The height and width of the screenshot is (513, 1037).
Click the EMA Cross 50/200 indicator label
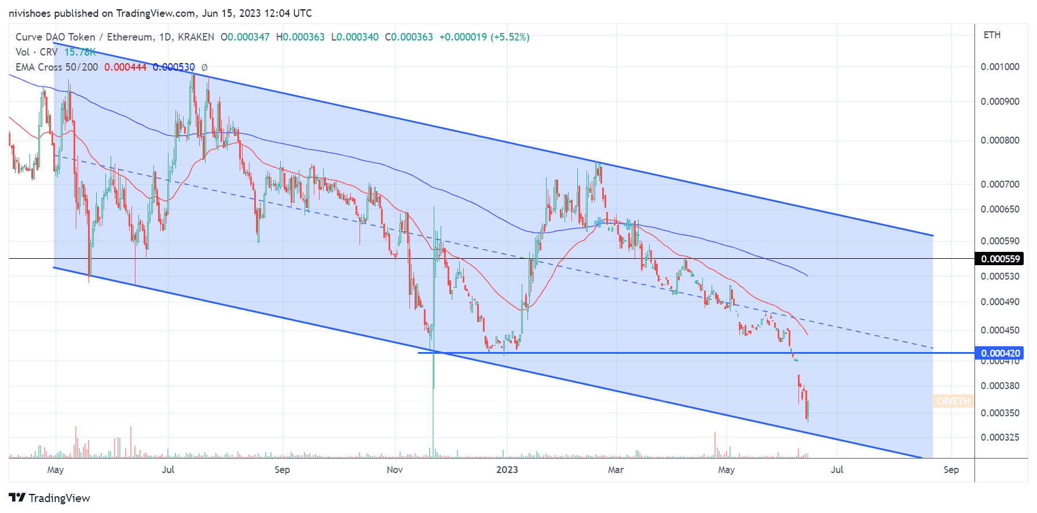point(57,67)
